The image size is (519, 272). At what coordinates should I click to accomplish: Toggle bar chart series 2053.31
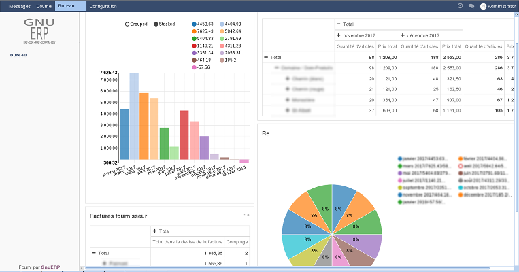(x=231, y=53)
